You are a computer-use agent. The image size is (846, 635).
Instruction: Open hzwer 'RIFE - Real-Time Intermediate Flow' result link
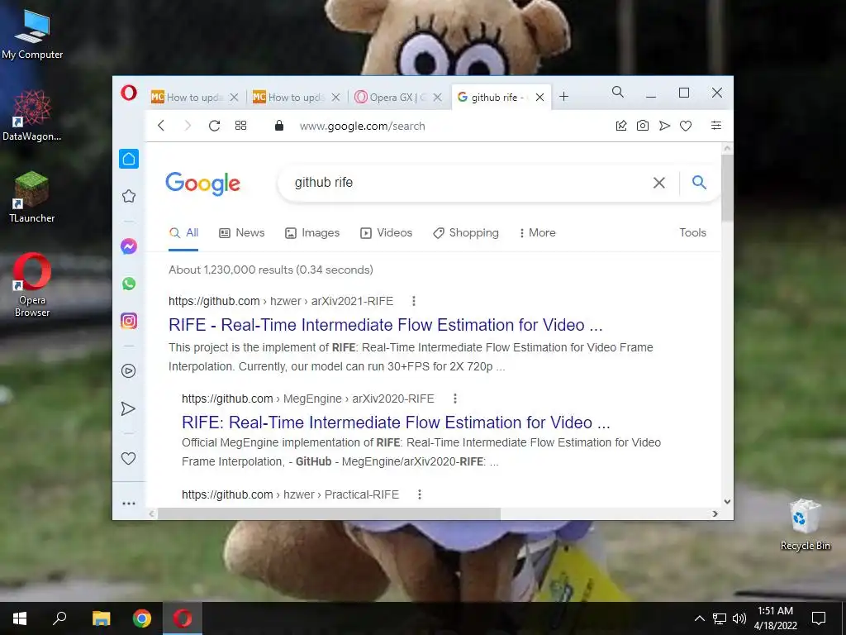click(385, 325)
